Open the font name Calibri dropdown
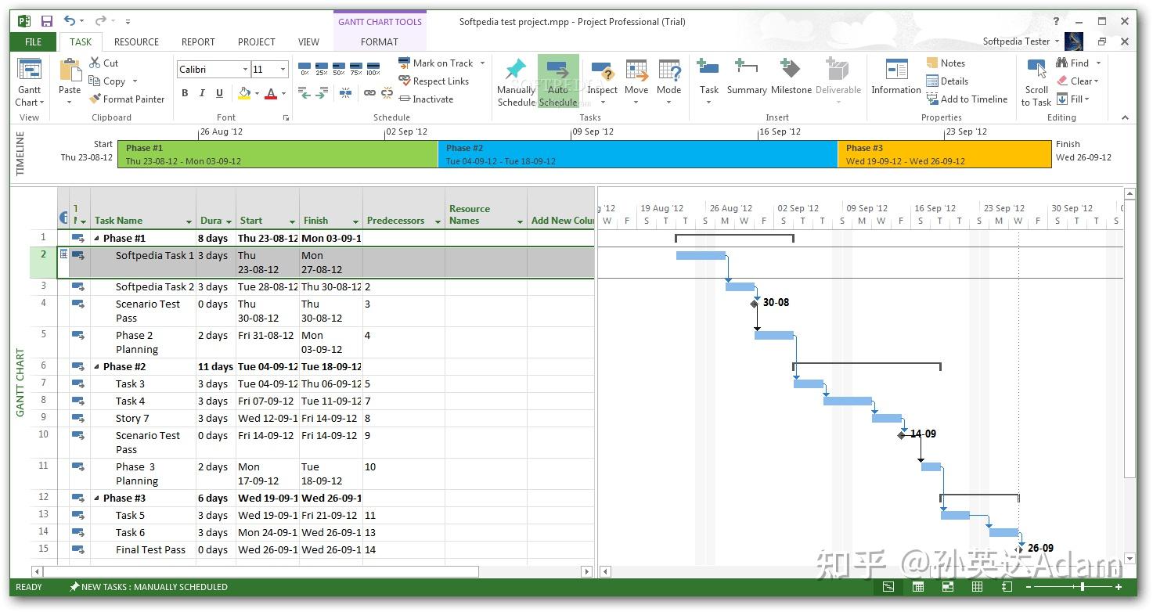 [243, 70]
